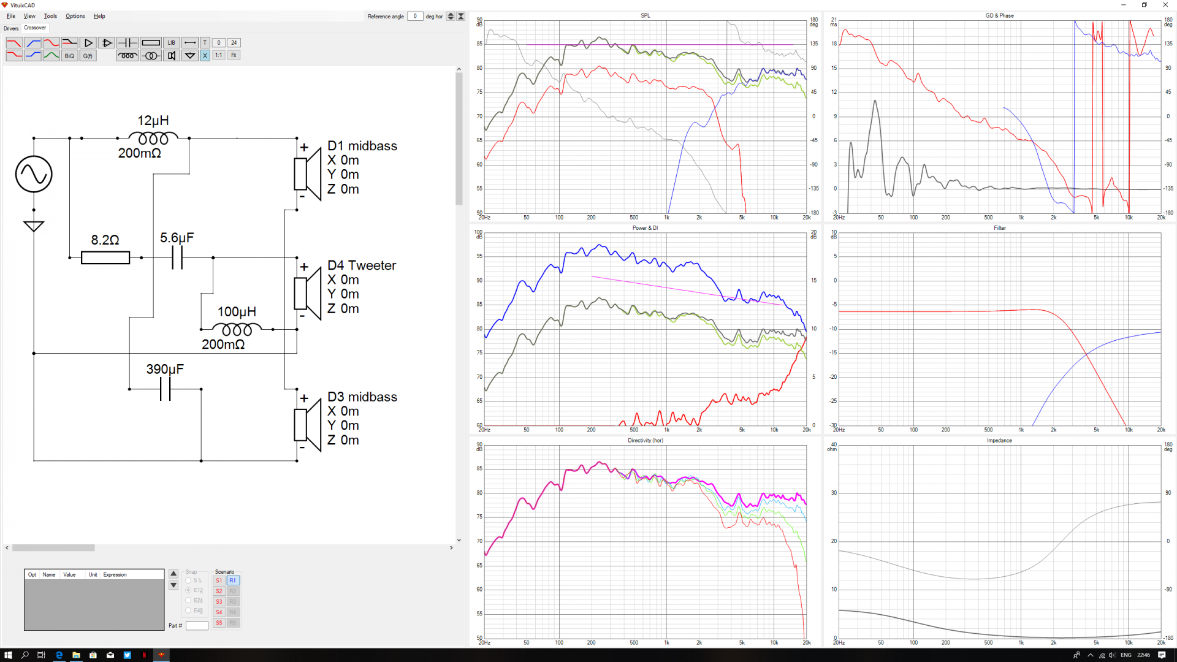Click the Part # input field
Screen dimensions: 1177x662
click(197, 625)
